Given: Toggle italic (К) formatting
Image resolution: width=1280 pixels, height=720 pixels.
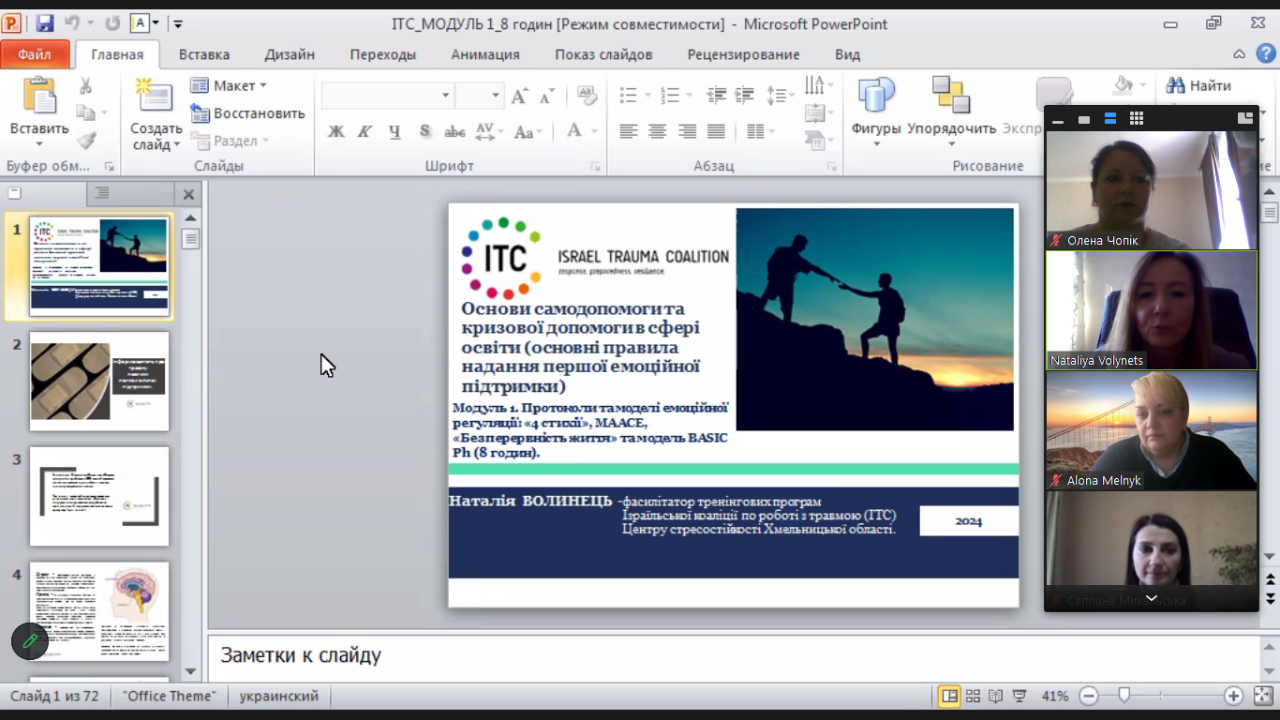Looking at the screenshot, I should 365,132.
